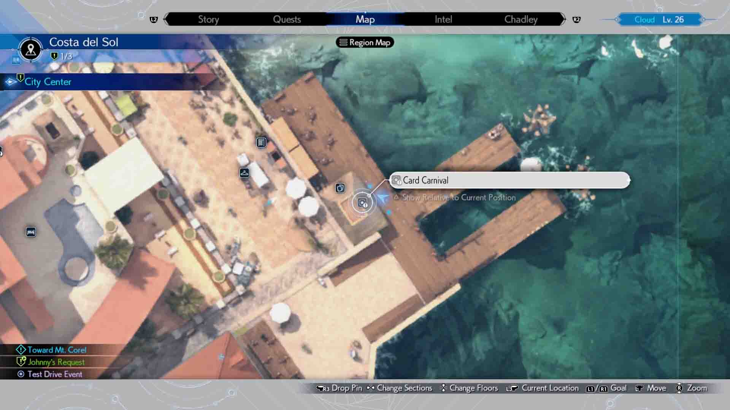Click the quest marker icon beside City Center
This screenshot has width=730, height=410.
pos(21,79)
